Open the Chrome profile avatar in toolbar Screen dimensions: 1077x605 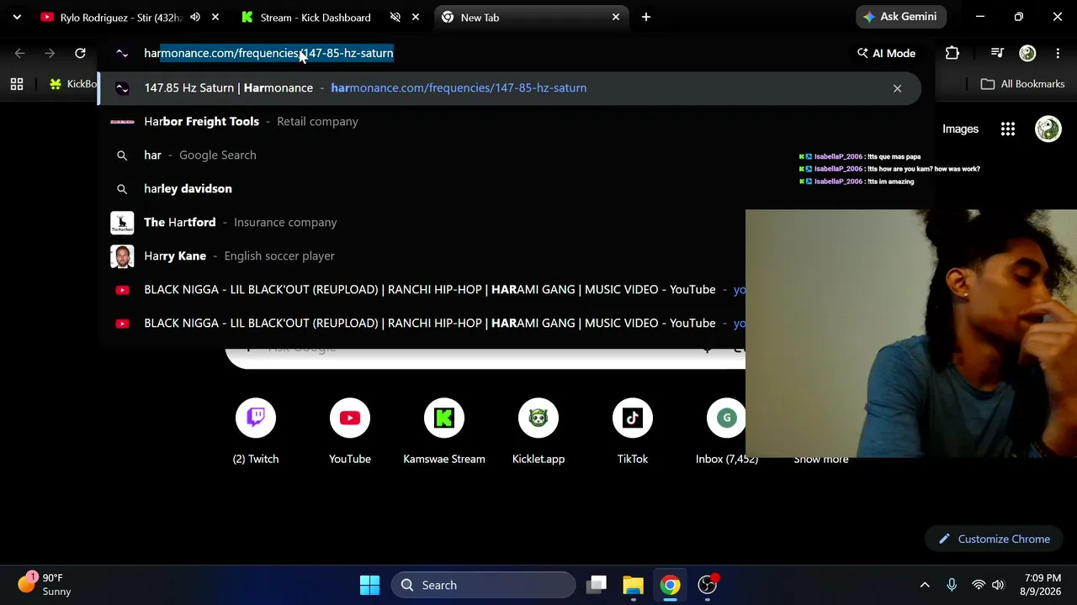1027,53
